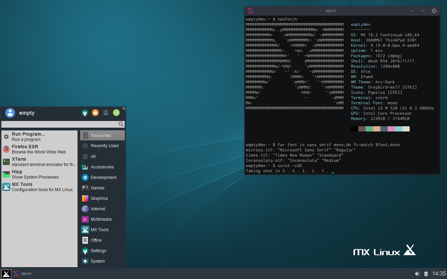The image size is (447, 279).
Task: Click the blue user avatar for empty
Action: pos(10,113)
